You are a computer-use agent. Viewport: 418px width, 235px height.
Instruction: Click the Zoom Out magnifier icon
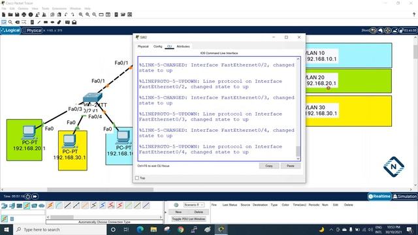point(94,14)
